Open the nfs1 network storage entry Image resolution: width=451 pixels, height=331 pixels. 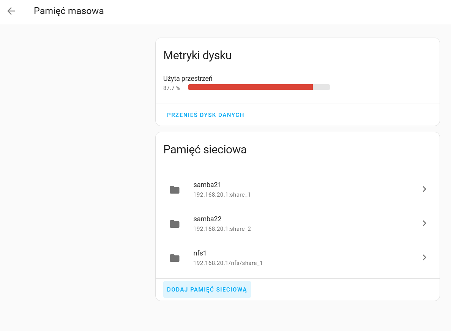click(200, 253)
